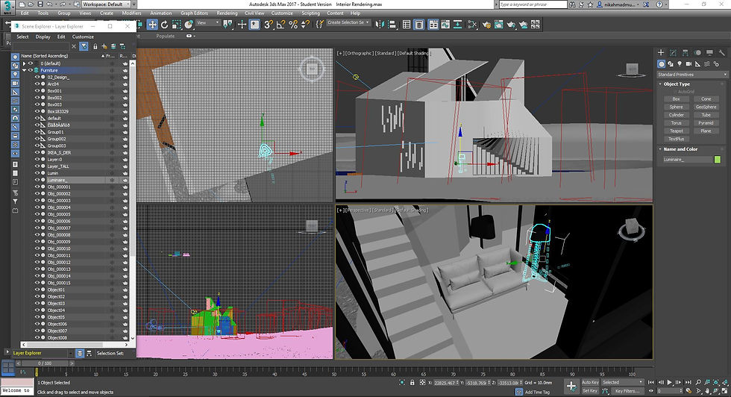Image resolution: width=731 pixels, height=397 pixels.
Task: Open the Display panel tab icon
Action: (x=709, y=53)
